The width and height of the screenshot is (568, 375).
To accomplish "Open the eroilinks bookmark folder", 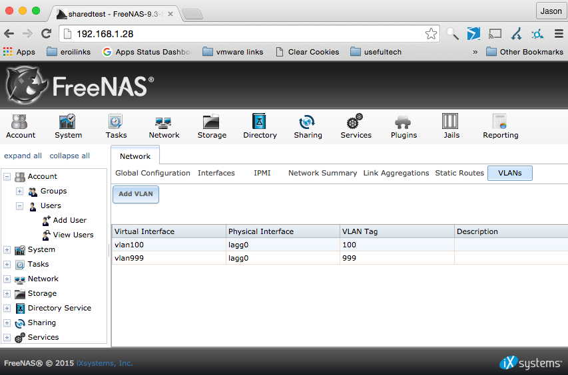I will 69,52.
